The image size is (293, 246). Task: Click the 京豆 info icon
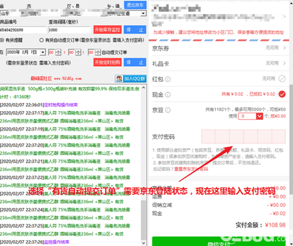coord(168,110)
